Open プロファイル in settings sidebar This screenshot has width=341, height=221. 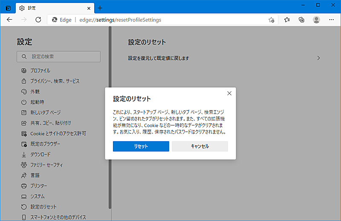(40, 70)
